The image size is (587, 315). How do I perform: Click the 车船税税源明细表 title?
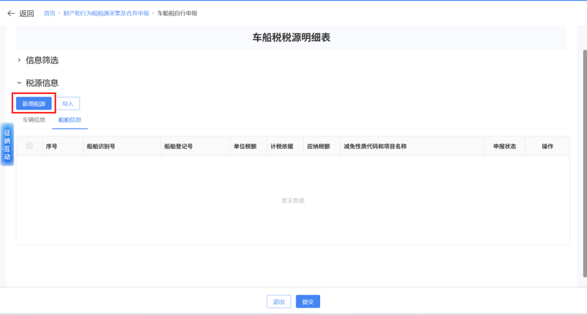tap(291, 37)
